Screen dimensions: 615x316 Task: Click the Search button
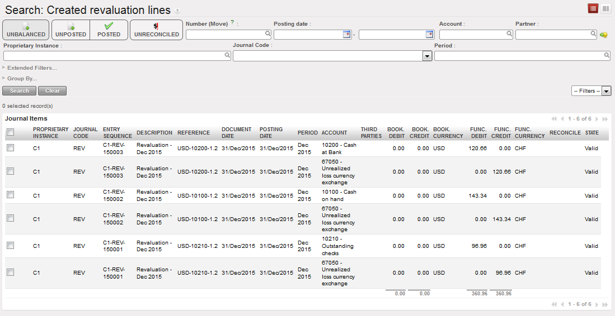20,91
